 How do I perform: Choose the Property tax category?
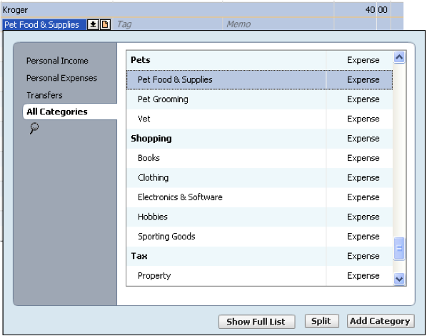[259, 276]
